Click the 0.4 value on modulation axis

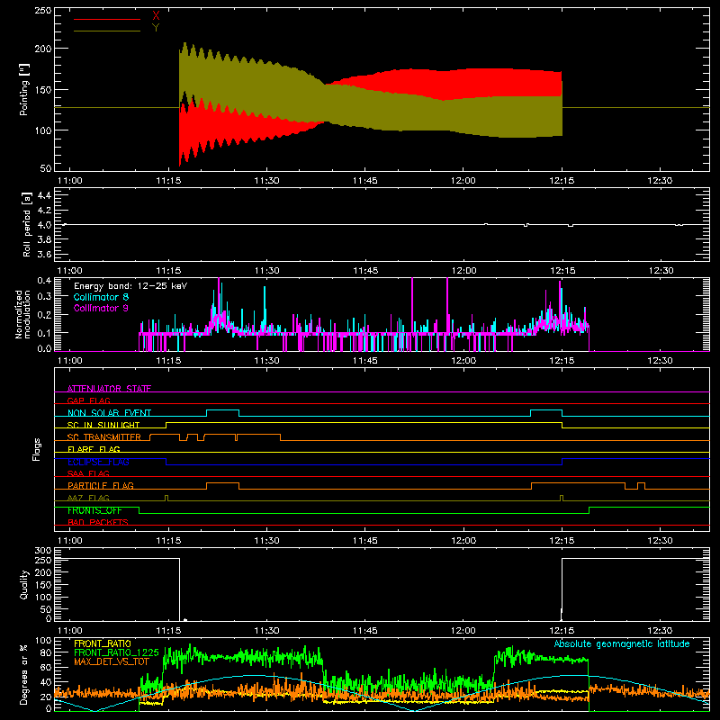tap(44, 281)
